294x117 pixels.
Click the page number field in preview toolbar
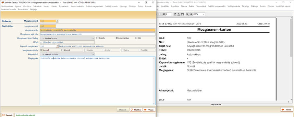pos(169,14)
